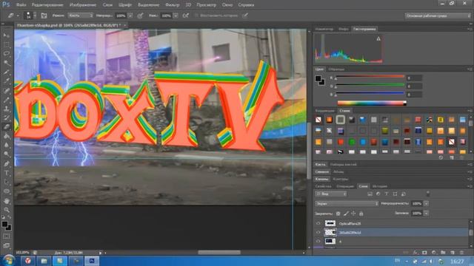Open the Справка menu

(x=246, y=5)
